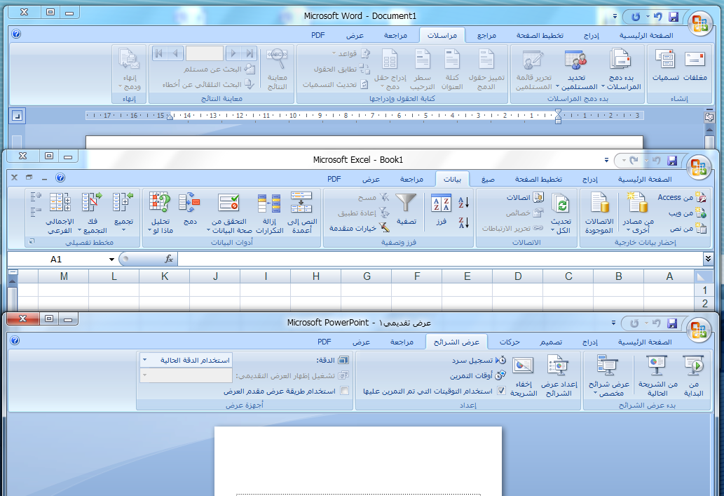This screenshot has height=496, width=724.
Task: Click From Access in Excel ribbon
Action: pyautogui.click(x=682, y=197)
